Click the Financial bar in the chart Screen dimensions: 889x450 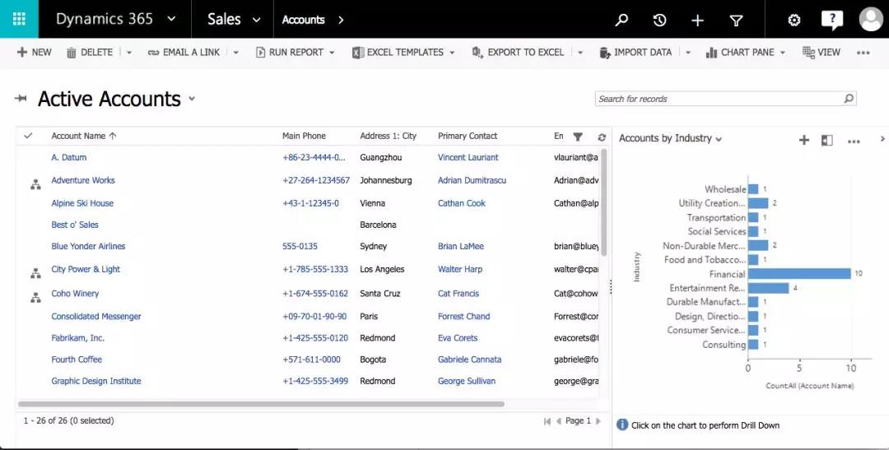pyautogui.click(x=798, y=274)
